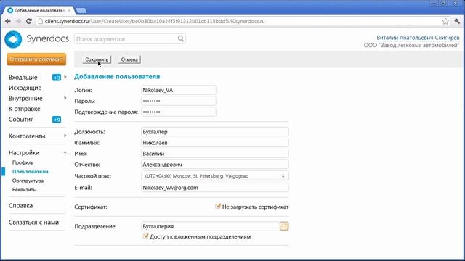Open the department picker icon next to Бухгалтерия
465x261 pixels.
click(284, 226)
